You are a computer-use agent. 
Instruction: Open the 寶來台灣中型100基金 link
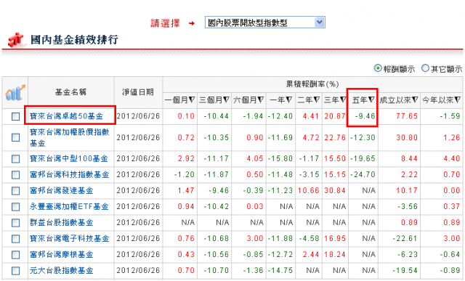point(69,158)
